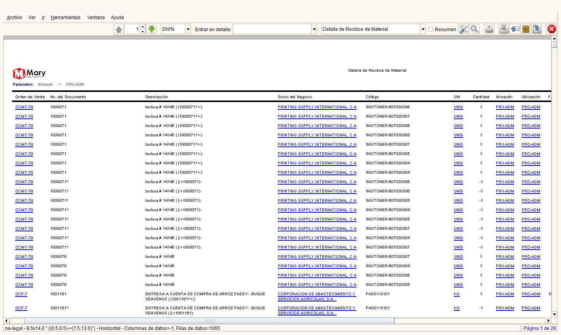Open the Herramientas menu
The image size is (561, 335).
click(x=65, y=18)
